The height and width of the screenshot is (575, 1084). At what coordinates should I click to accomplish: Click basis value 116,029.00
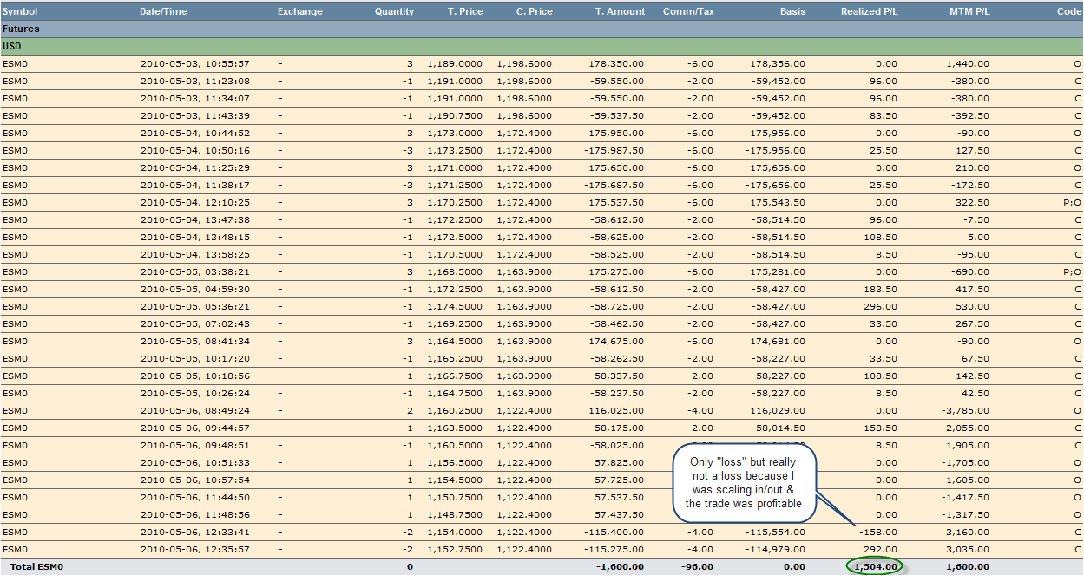point(778,410)
